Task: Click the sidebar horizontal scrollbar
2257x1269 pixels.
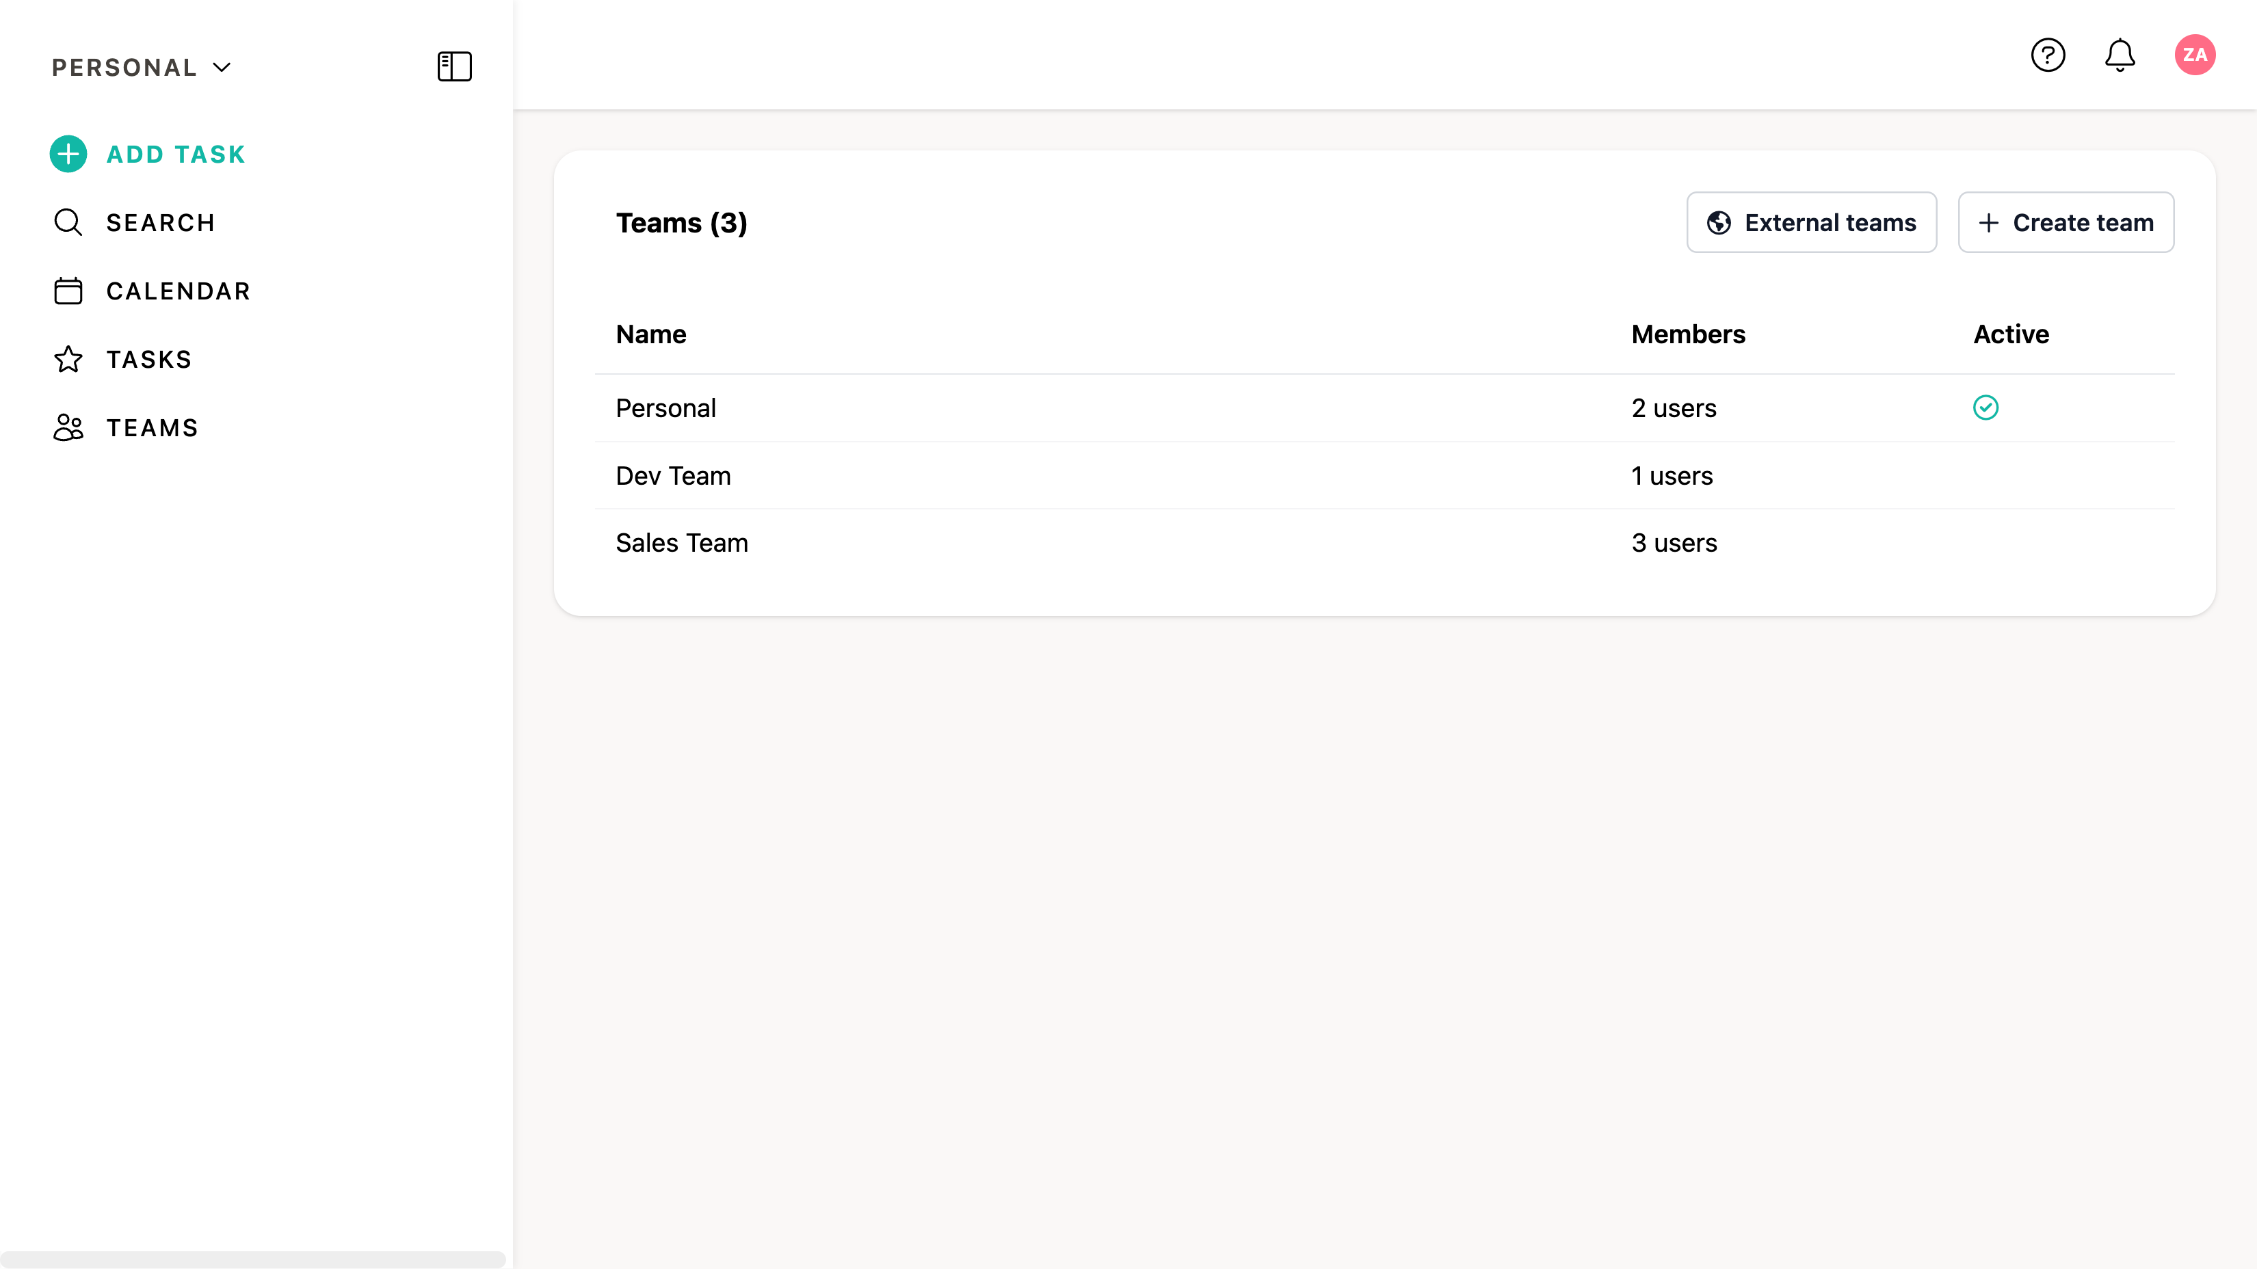Action: point(252,1259)
